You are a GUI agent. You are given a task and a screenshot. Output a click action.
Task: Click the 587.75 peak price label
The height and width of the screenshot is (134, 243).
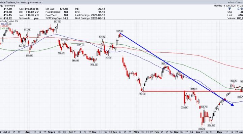(57, 21)
